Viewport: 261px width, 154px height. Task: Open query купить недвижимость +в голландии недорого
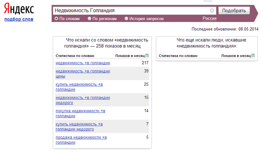pos(79,127)
